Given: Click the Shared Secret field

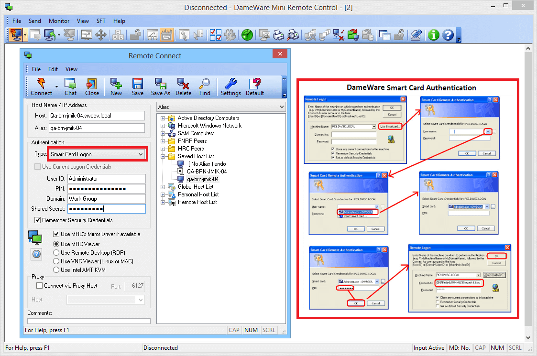Looking at the screenshot, I should click(x=106, y=209).
